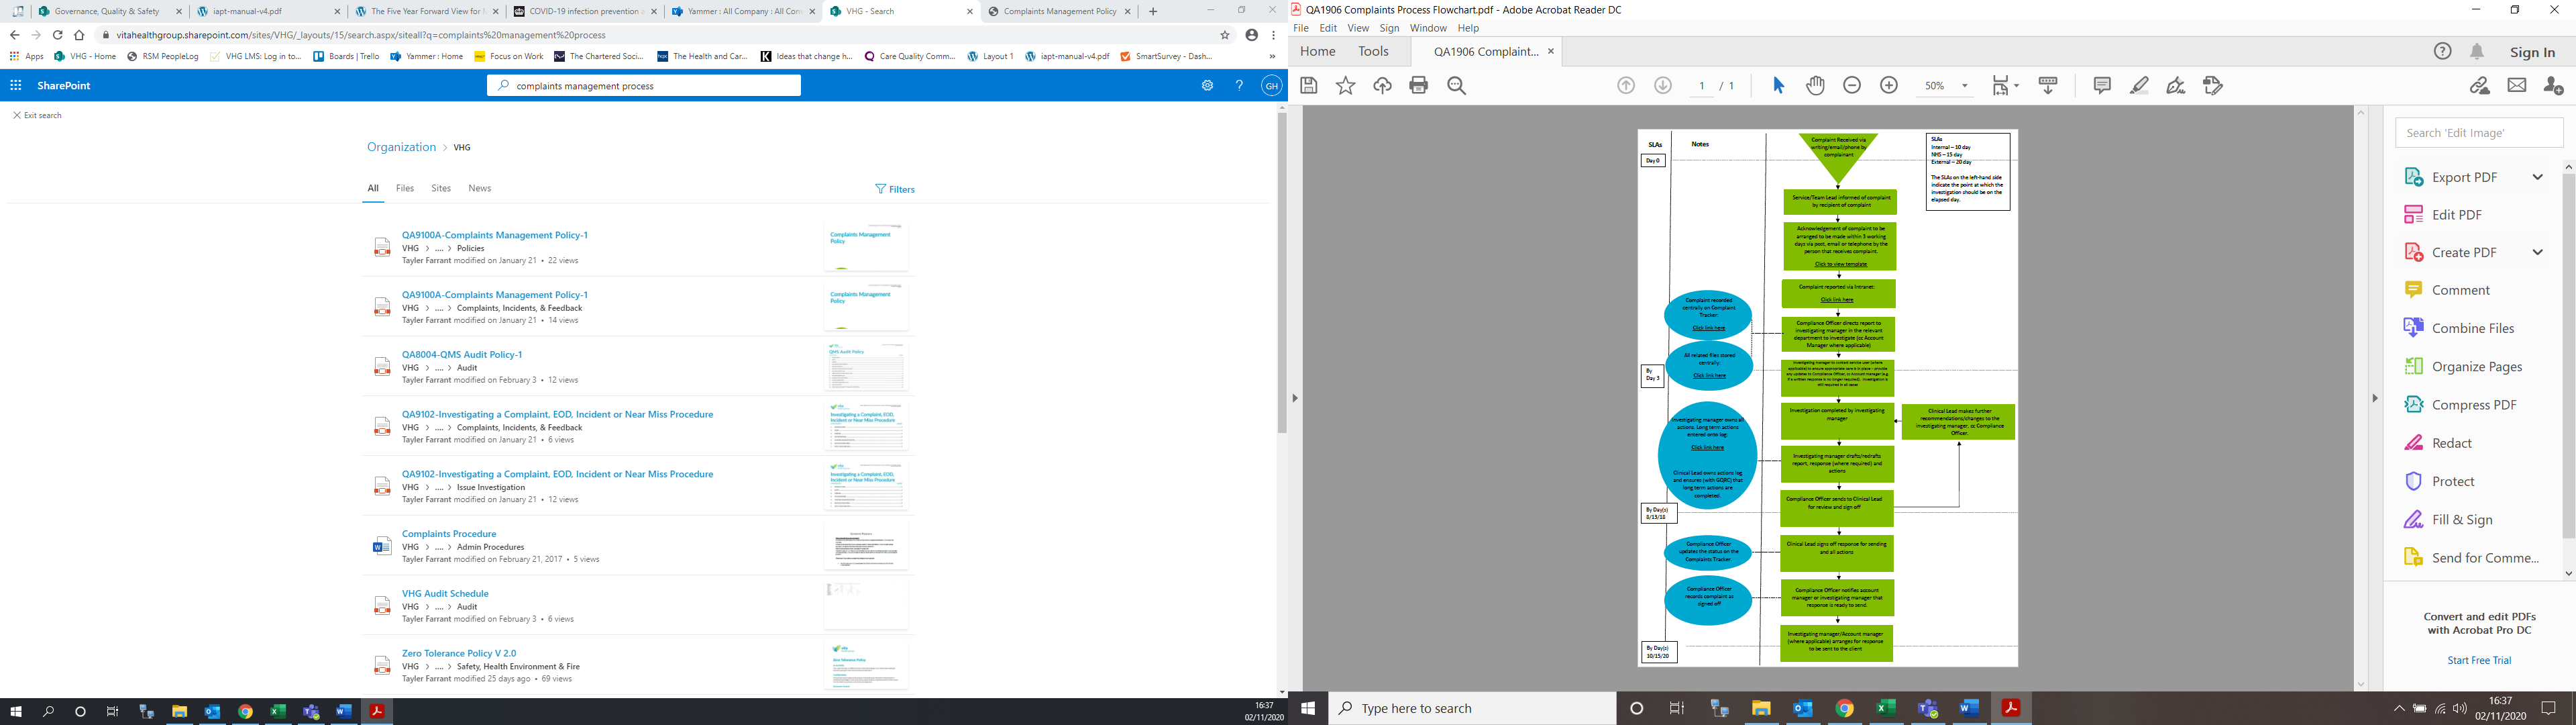Viewport: 2576px width, 725px height.
Task: Open Acrobat help question mark
Action: click(2443, 52)
